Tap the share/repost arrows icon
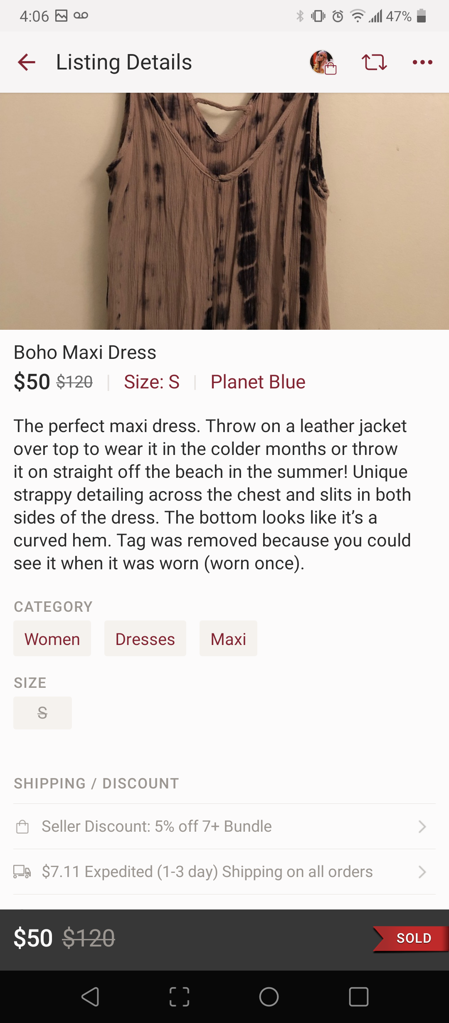 click(374, 62)
